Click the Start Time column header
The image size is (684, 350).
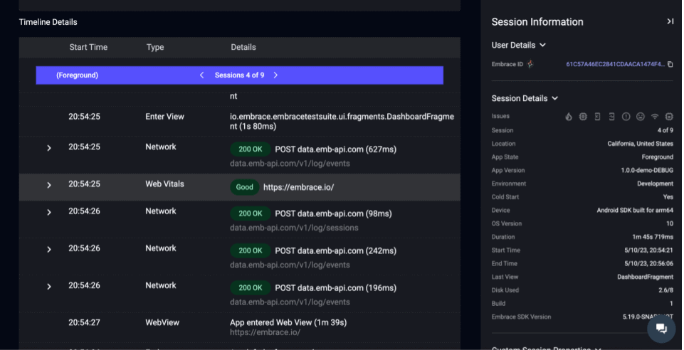click(88, 47)
